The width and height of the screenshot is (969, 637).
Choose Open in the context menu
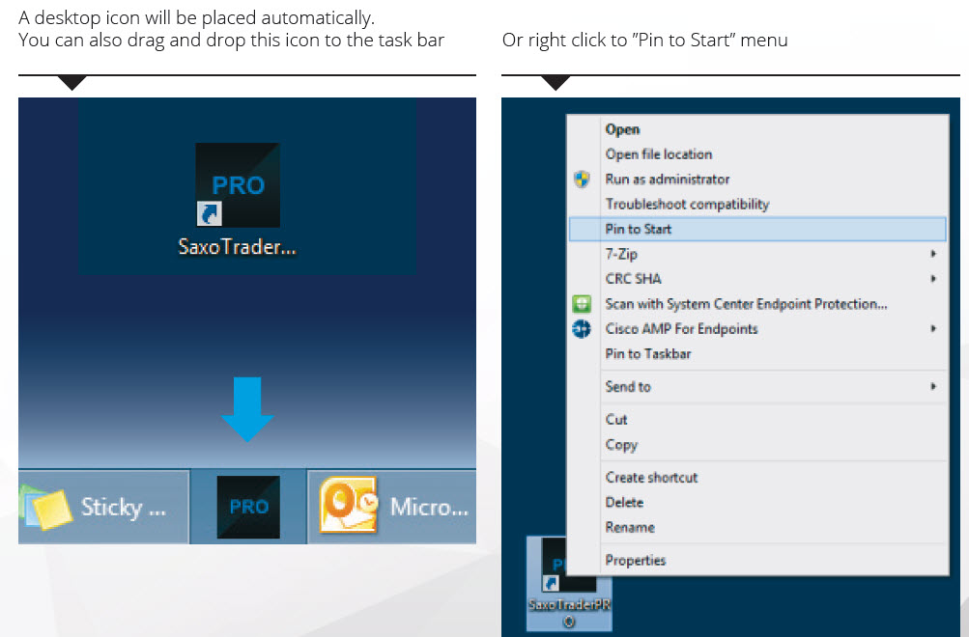[x=757, y=129]
